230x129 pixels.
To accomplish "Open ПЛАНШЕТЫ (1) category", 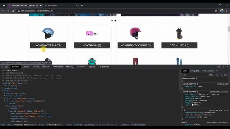I will point(179,46).
